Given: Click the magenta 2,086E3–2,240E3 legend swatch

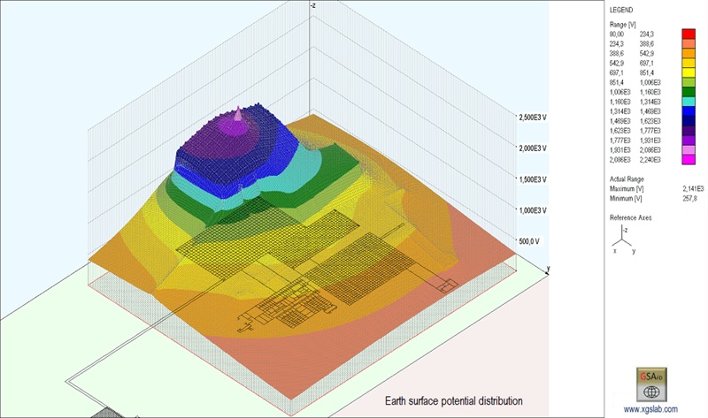Looking at the screenshot, I should (x=688, y=160).
